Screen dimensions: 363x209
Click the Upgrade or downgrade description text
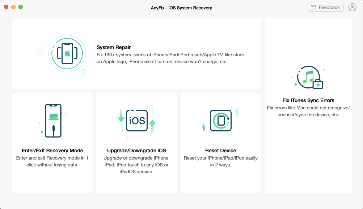136,165
